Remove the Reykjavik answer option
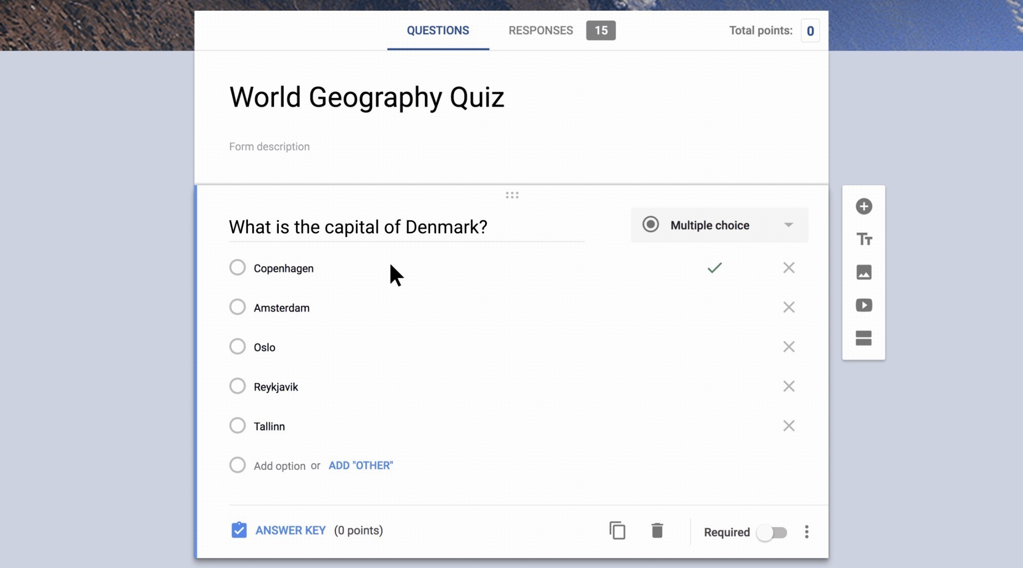The height and width of the screenshot is (568, 1023). [x=789, y=386]
